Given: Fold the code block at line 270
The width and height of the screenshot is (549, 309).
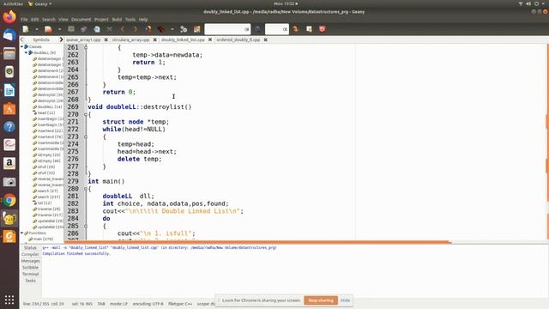Looking at the screenshot, I should [x=86, y=114].
